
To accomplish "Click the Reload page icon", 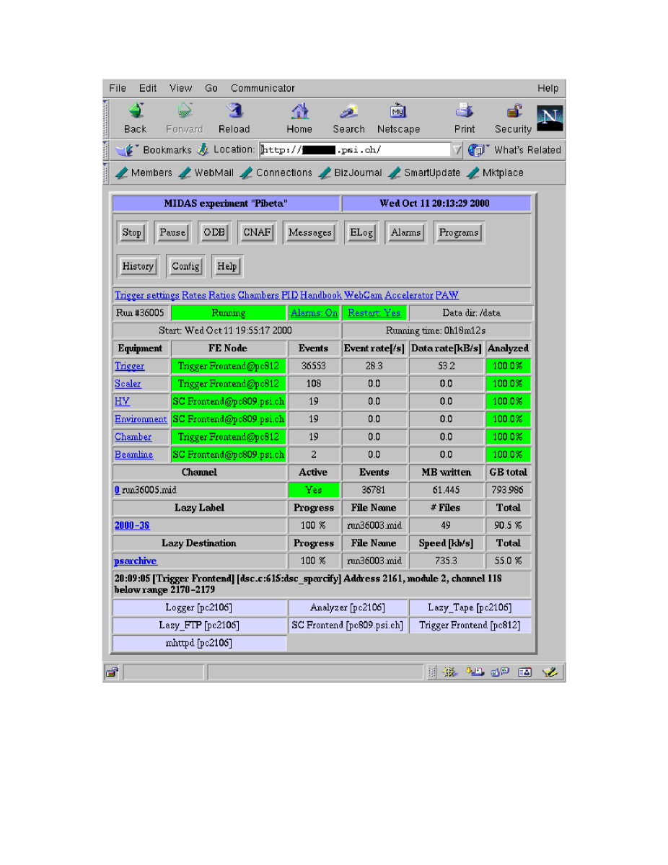I will pos(234,112).
